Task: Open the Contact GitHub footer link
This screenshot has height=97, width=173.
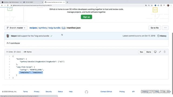Action: click(x=106, y=92)
